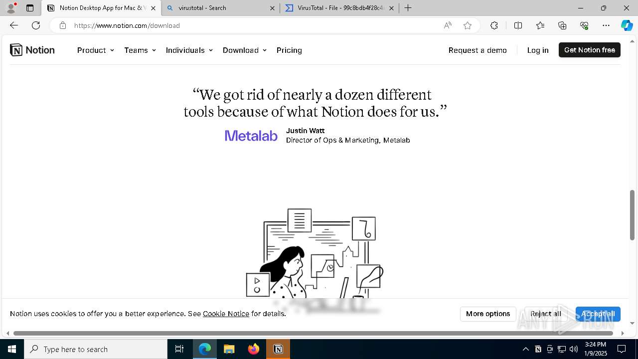This screenshot has width=638, height=359.
Task: Click the horizontal scrollbar at bottom
Action: pos(314,333)
